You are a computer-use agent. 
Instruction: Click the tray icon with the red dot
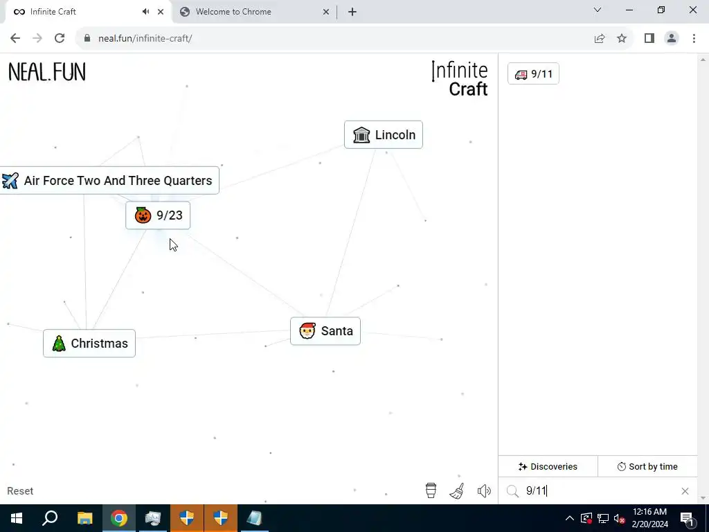tap(586, 518)
